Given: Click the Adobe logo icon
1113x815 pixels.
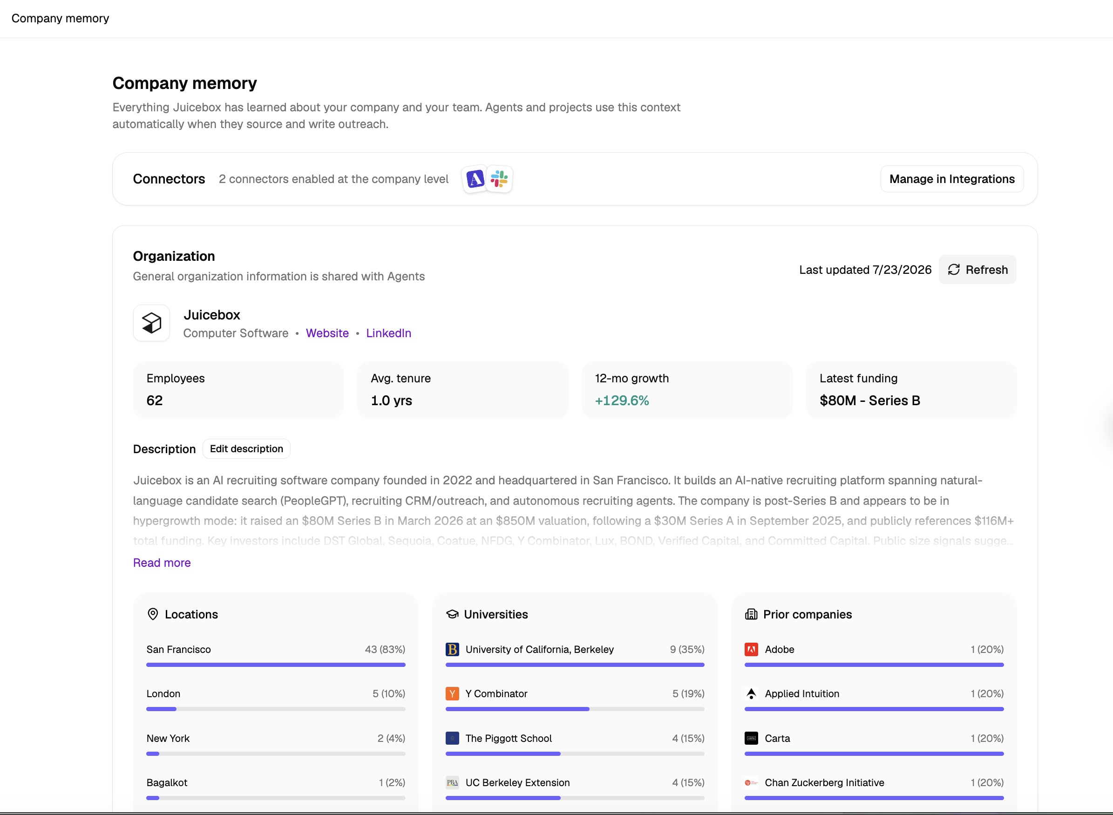Looking at the screenshot, I should pos(751,649).
